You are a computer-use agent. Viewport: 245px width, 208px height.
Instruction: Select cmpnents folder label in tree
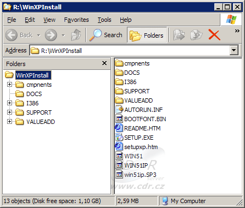click(39, 85)
